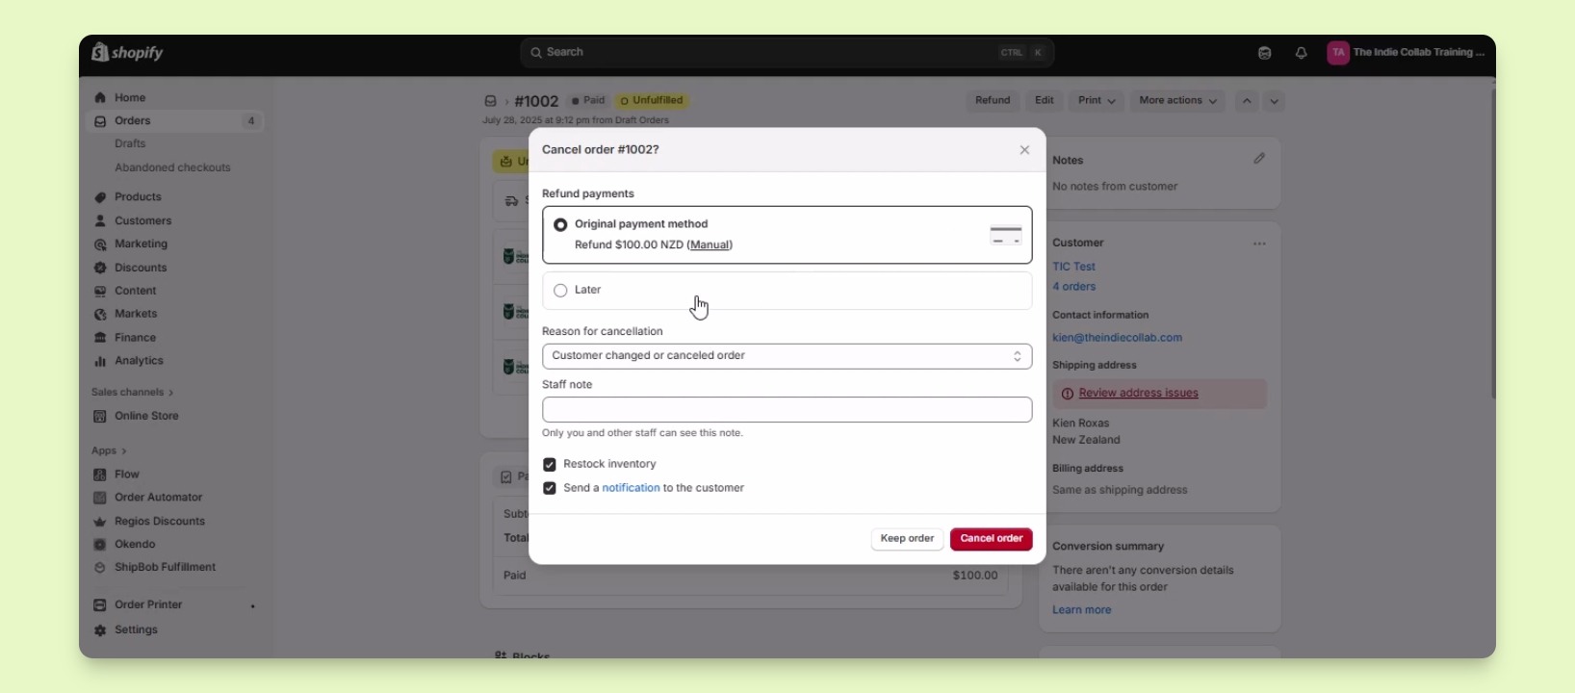Expand the Apps section in the sidebar
Image resolution: width=1575 pixels, height=693 pixels.
click(x=109, y=451)
